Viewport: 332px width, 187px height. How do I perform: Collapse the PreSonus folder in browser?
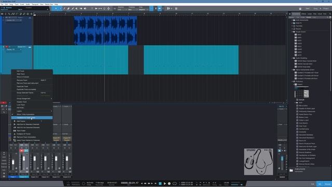[x=292, y=82]
